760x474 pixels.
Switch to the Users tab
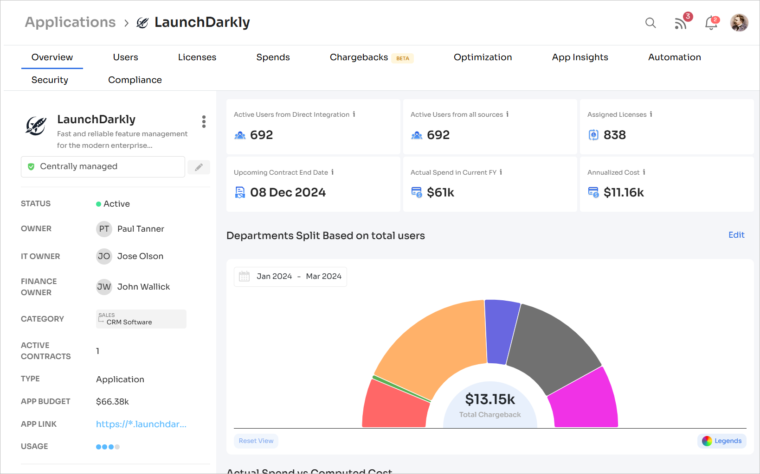(x=125, y=57)
